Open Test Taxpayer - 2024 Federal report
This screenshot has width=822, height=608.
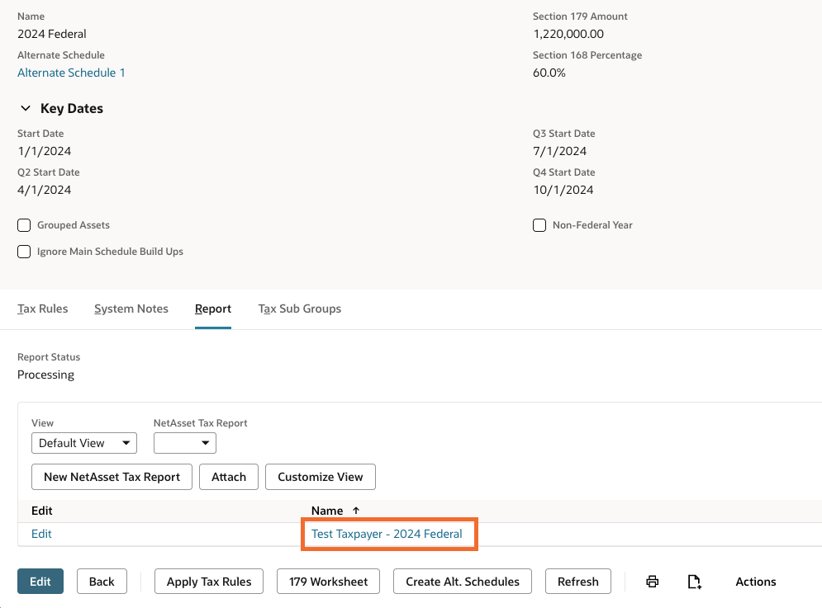point(387,534)
